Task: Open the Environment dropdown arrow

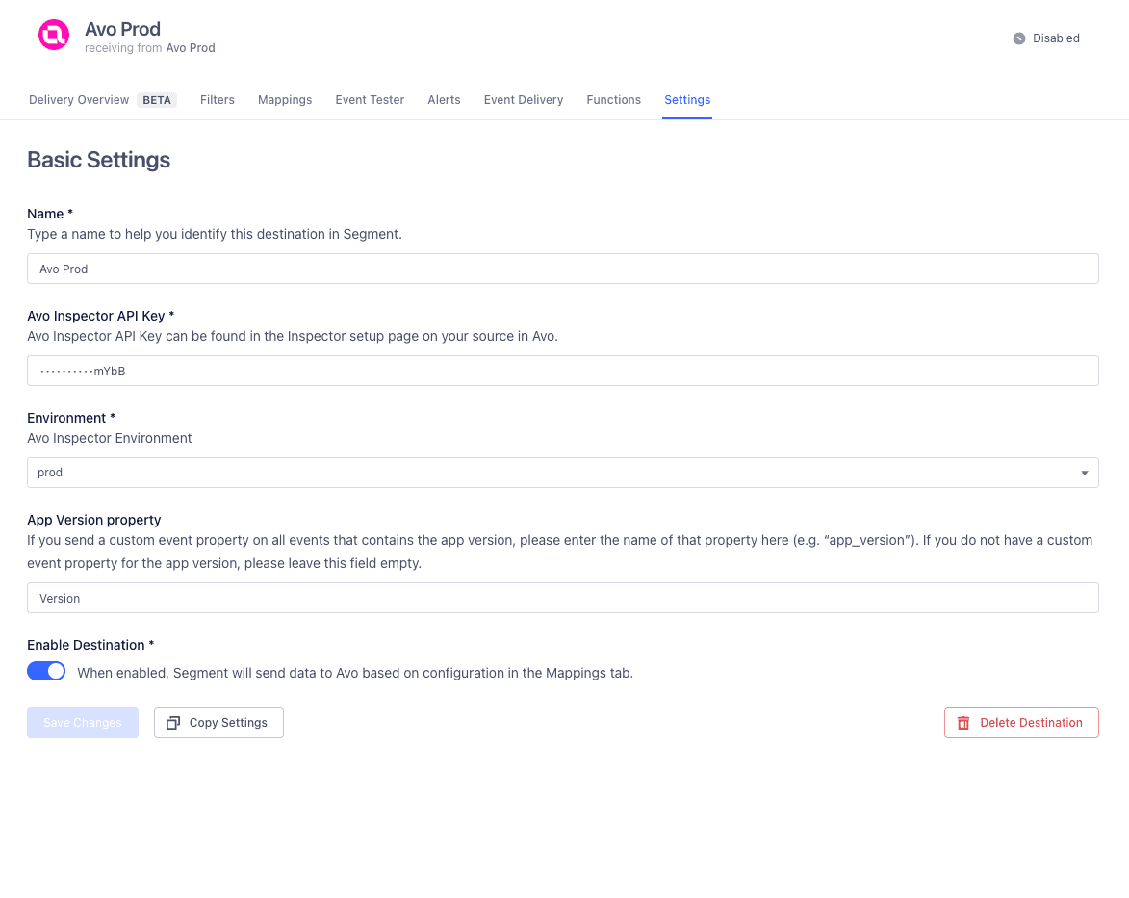Action: (1084, 473)
